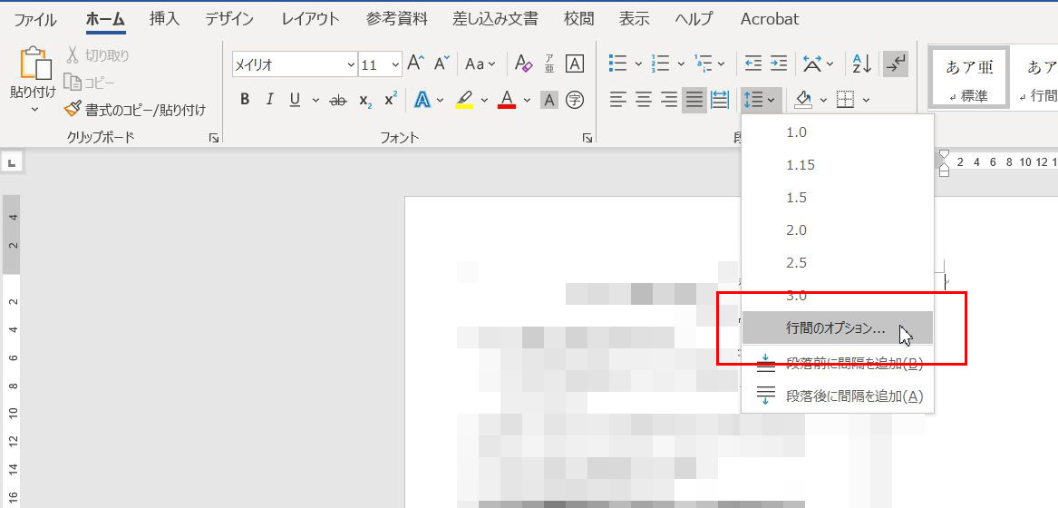This screenshot has height=508, width=1058.
Task: Toggle Italic formatting
Action: pyautogui.click(x=269, y=100)
